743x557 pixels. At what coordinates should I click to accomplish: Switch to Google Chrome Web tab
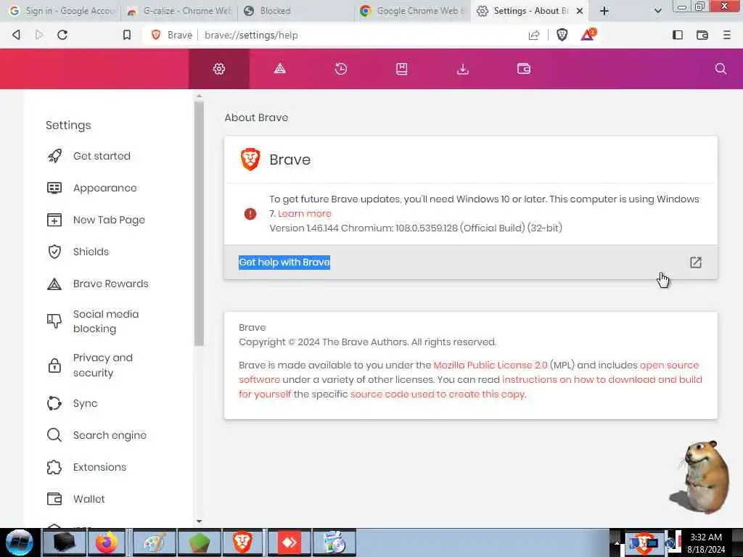coord(413,11)
